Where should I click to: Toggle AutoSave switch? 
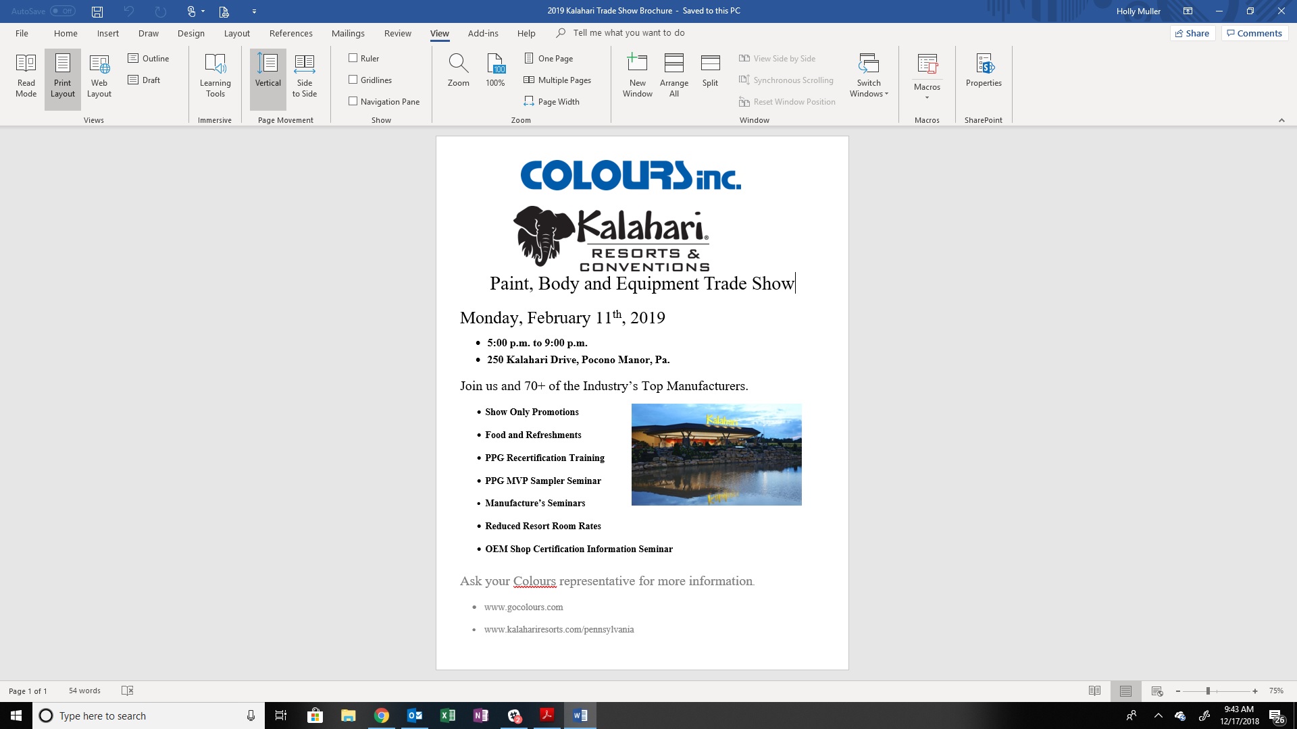coord(62,11)
